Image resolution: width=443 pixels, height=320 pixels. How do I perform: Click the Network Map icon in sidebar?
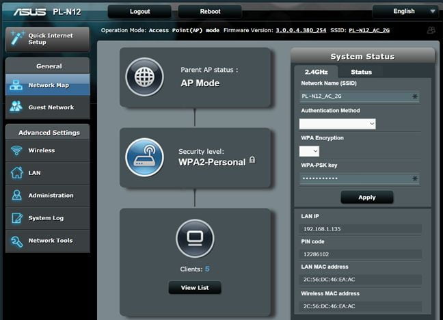click(x=16, y=85)
